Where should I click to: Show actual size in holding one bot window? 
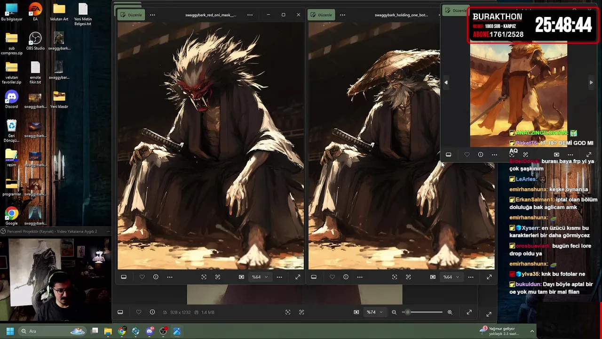408,277
